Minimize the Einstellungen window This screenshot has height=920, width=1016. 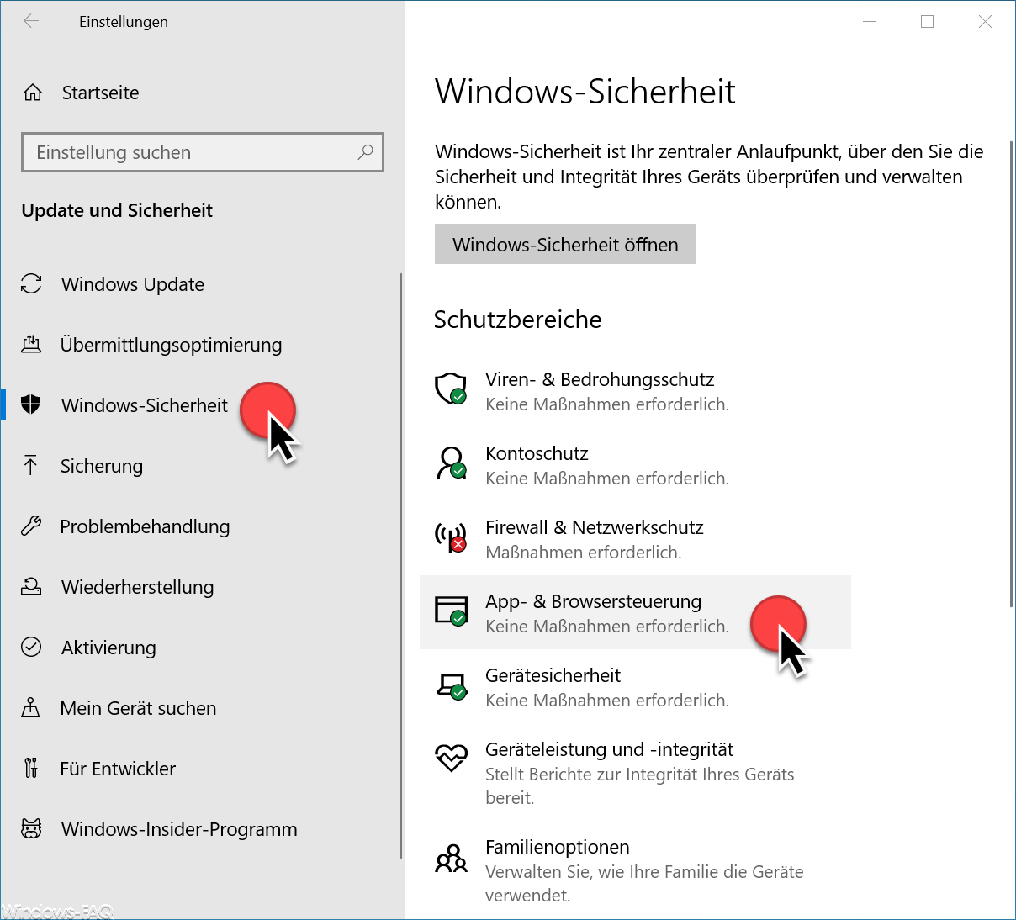point(870,22)
